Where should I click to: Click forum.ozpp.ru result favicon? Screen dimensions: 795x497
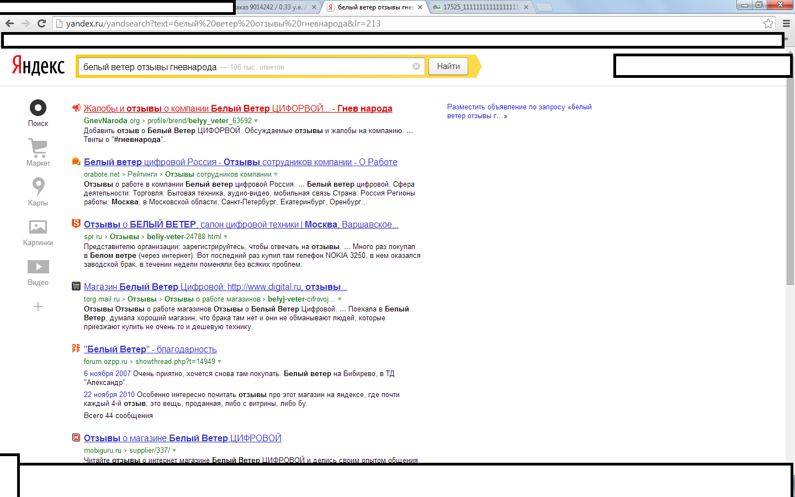pyautogui.click(x=76, y=348)
